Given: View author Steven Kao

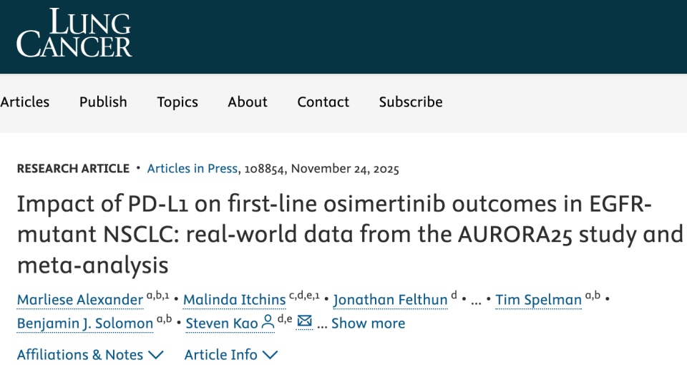Looking at the screenshot, I should 222,323.
